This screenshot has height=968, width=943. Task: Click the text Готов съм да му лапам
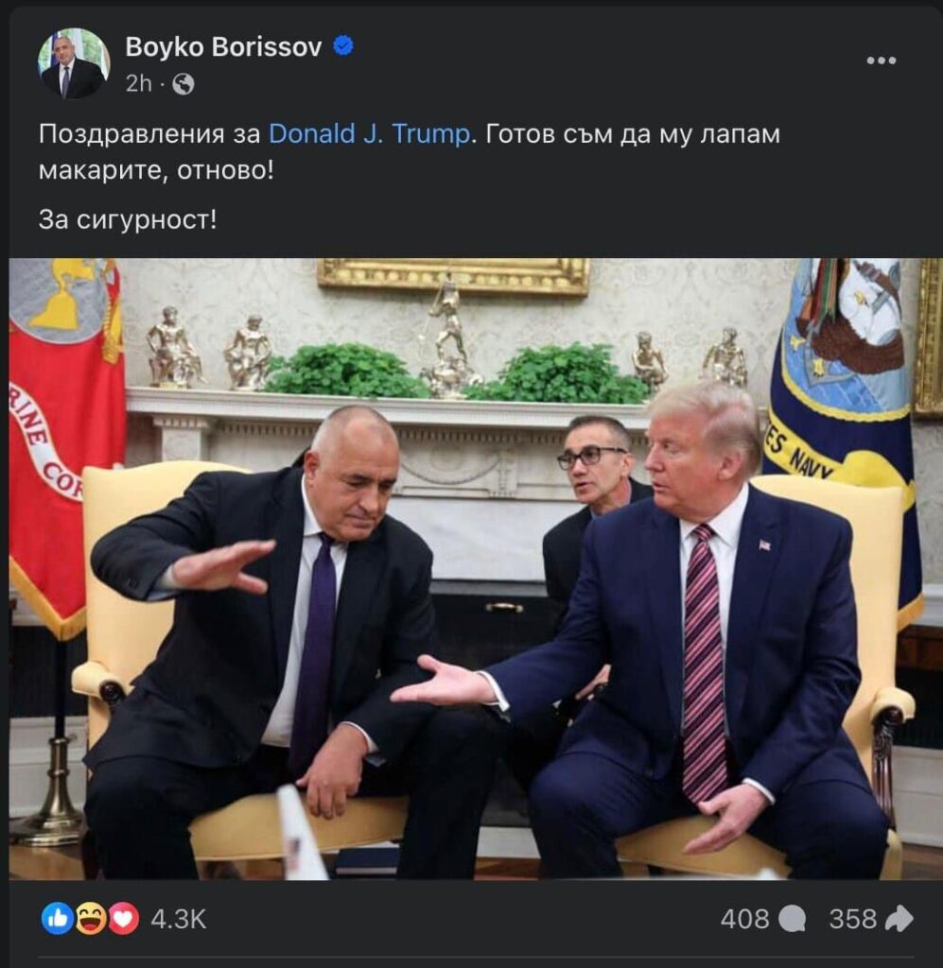coord(633,134)
